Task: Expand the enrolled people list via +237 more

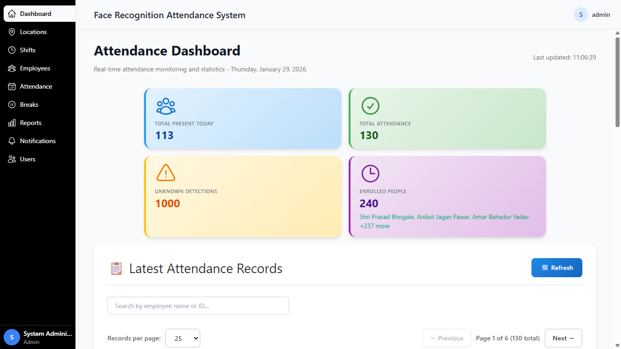Action: click(375, 226)
